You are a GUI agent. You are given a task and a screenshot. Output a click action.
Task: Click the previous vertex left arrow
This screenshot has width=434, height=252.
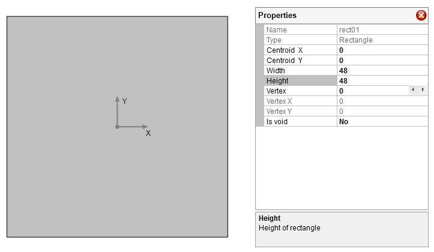pyautogui.click(x=413, y=89)
